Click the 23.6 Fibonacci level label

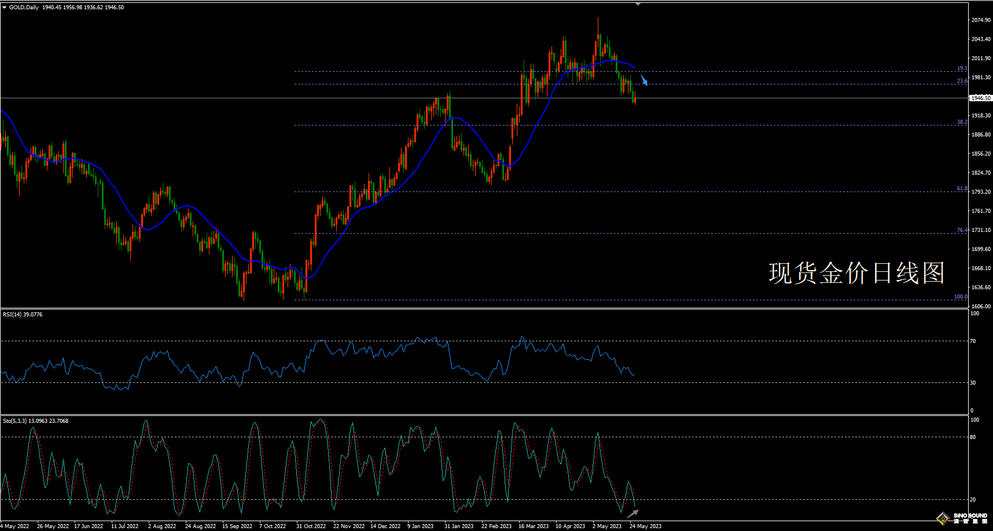(961, 81)
